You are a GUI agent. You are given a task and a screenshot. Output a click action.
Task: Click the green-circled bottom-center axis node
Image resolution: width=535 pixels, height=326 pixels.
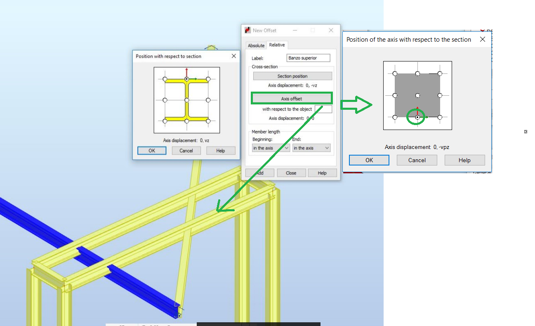[417, 117]
